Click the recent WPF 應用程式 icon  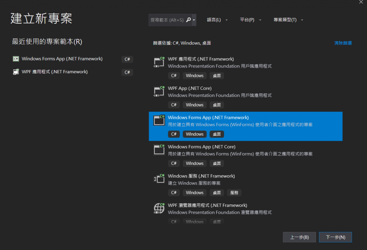coord(16,72)
